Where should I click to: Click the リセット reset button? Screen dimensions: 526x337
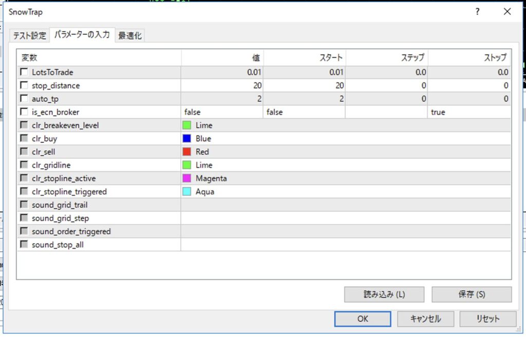click(x=487, y=319)
